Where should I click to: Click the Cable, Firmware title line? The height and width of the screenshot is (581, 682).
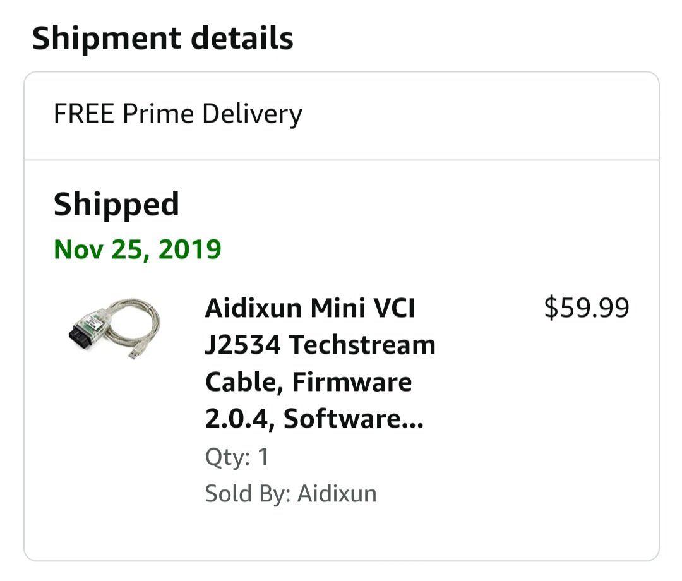point(308,382)
